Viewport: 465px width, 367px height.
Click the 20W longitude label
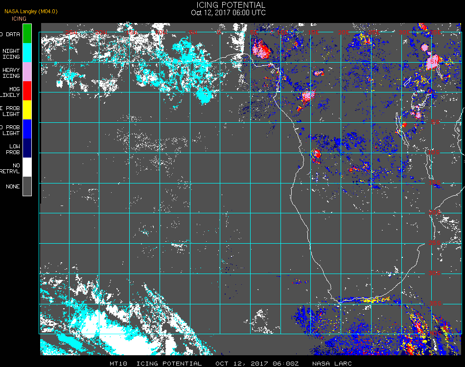pos(101,32)
